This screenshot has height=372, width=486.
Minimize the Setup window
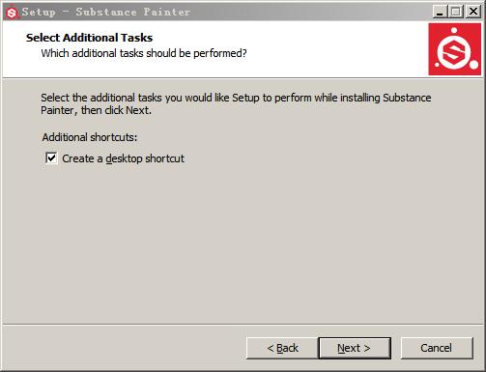440,12
